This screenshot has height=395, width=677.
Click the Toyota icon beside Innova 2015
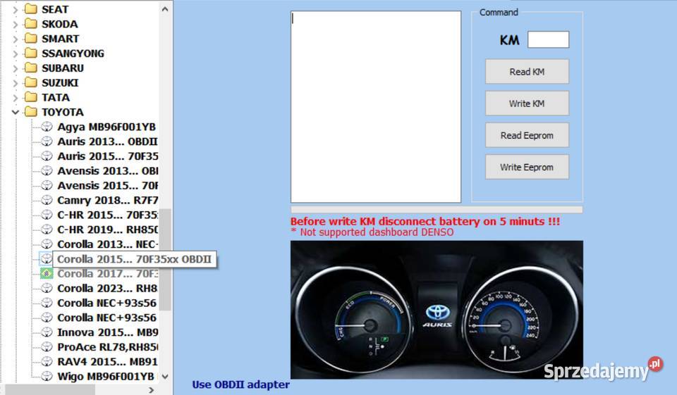tap(47, 332)
